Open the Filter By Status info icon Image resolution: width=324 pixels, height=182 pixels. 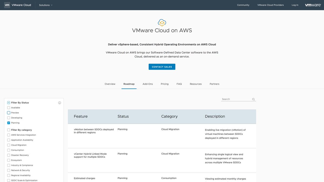(60, 103)
